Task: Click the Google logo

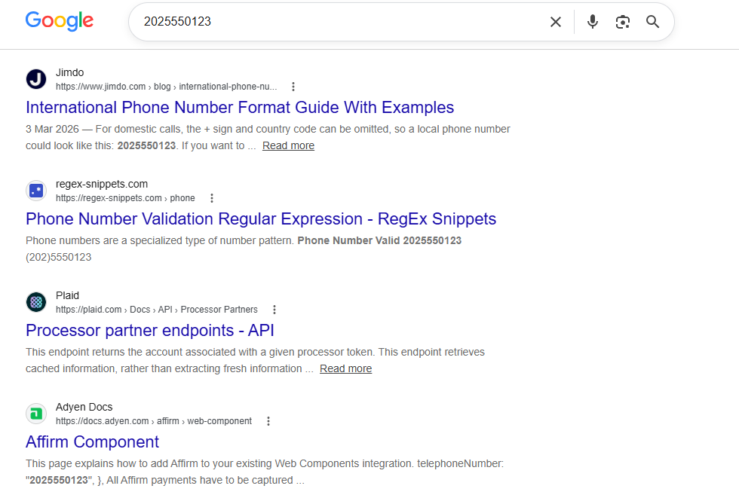Action: [x=60, y=21]
